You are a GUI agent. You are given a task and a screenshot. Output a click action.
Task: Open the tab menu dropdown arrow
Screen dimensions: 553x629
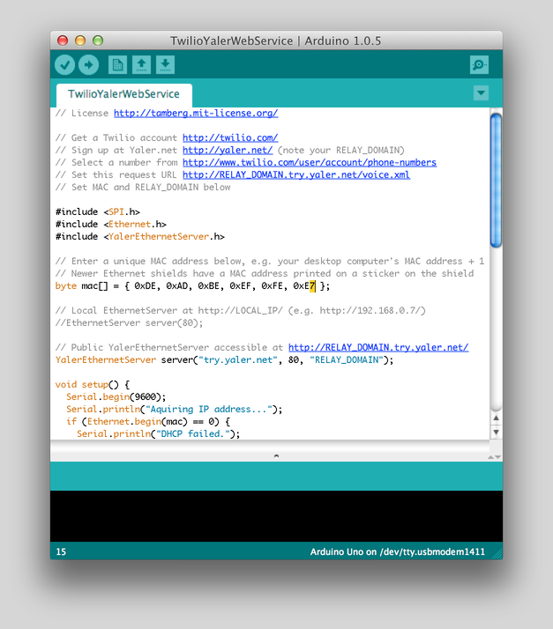(x=481, y=93)
